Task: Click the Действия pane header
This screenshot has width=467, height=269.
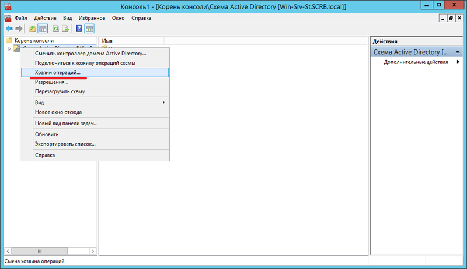Action: click(x=416, y=41)
